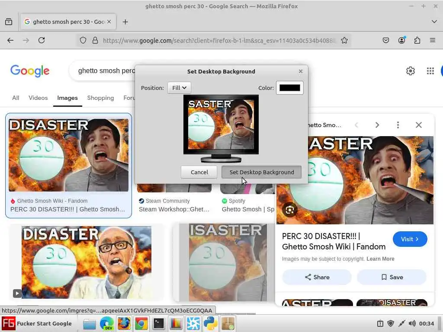Launch Python from the taskbar
Image resolution: width=443 pixels, height=332 pixels.
pyautogui.click(x=211, y=323)
